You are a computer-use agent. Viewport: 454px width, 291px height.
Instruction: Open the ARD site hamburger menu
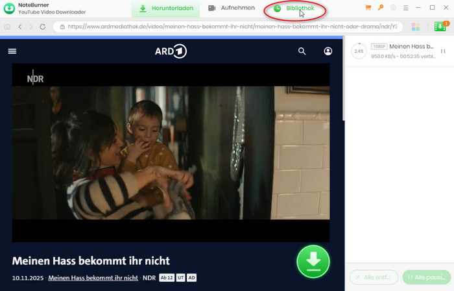click(x=12, y=51)
